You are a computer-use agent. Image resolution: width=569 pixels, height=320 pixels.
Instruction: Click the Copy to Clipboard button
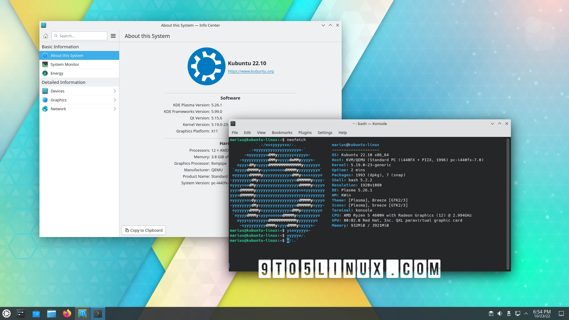143,230
